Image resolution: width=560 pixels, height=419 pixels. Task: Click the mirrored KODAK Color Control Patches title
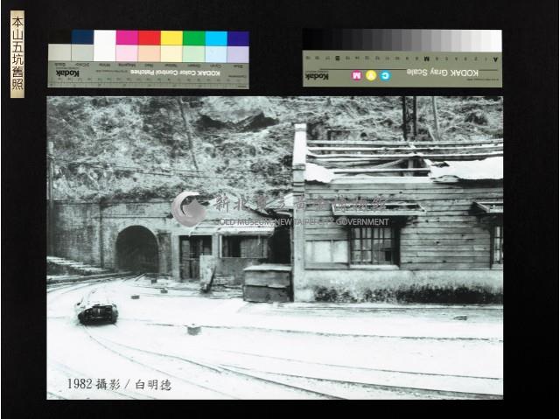pos(175,73)
